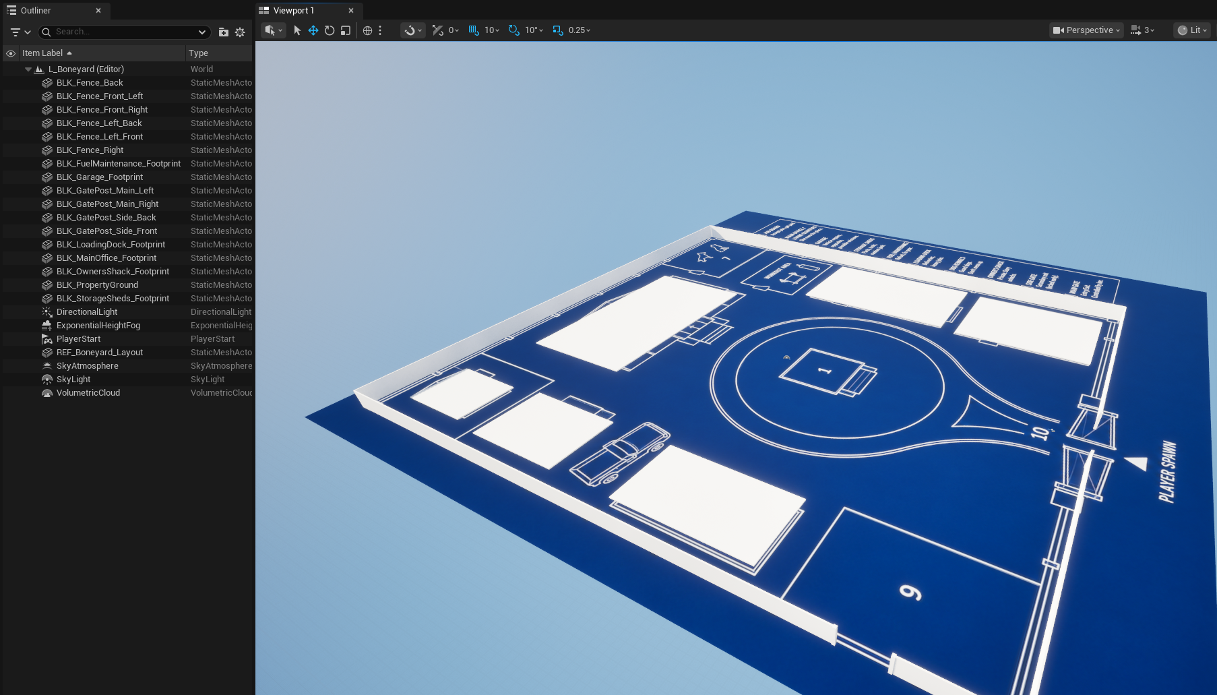Select BLK_Fence_Front_Left actor
The image size is (1217, 695).
point(100,96)
